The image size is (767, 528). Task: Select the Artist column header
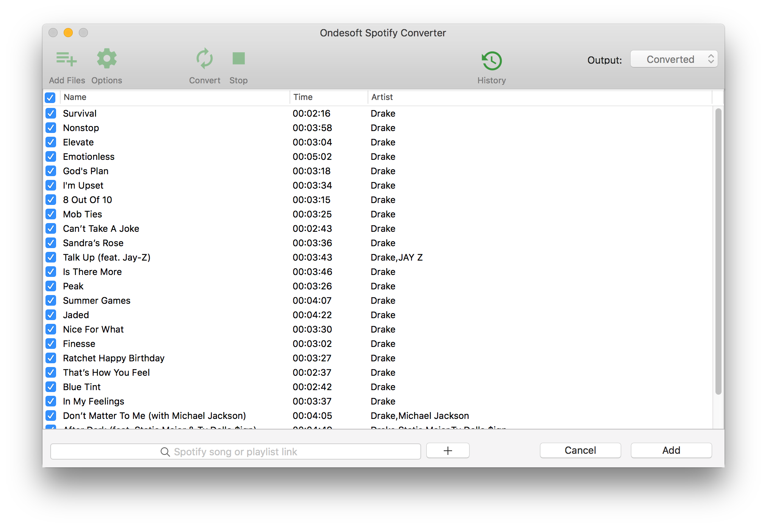(381, 97)
